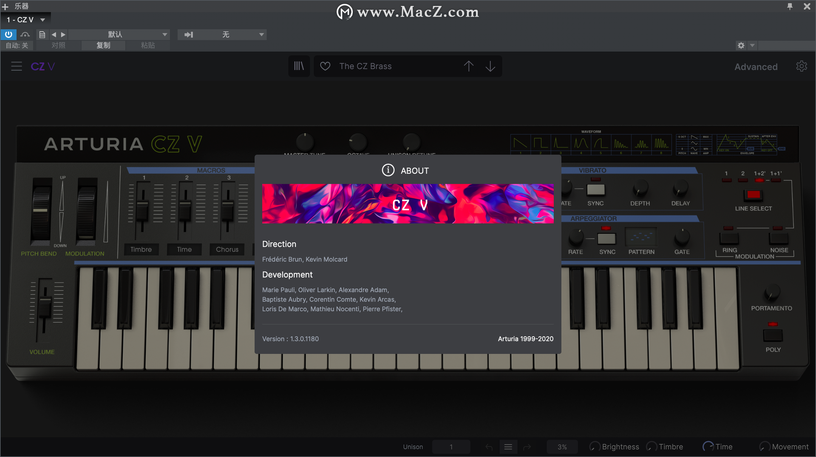Load previous preset with up arrow
Image resolution: width=816 pixels, height=457 pixels.
468,66
